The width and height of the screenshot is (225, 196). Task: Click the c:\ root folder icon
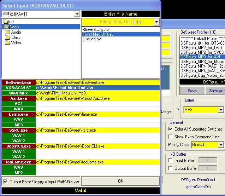coord(5,22)
